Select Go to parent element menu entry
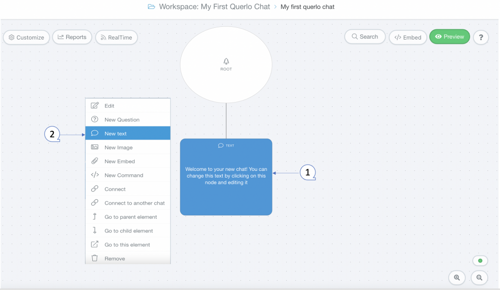 128,217
